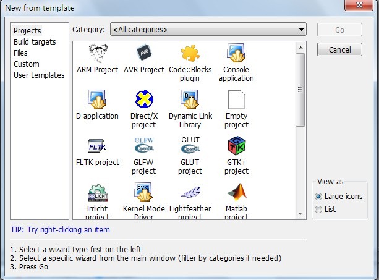Pick the Matlab project icon
Viewport: 379px width, 280px height.
tap(237, 192)
